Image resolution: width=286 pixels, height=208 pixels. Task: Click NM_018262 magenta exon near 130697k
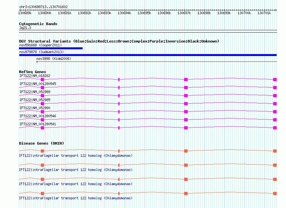[186, 80]
